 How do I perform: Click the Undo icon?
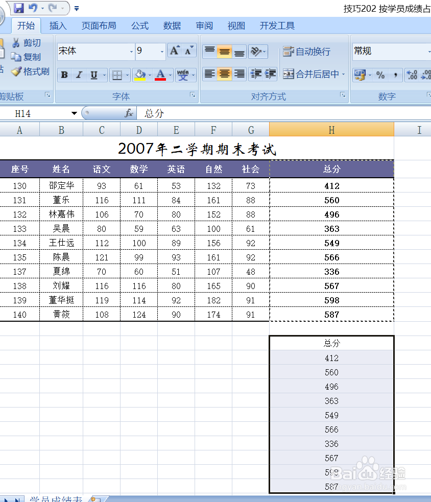tap(33, 8)
